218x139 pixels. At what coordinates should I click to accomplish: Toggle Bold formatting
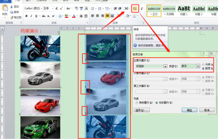pyautogui.click(x=27, y=16)
